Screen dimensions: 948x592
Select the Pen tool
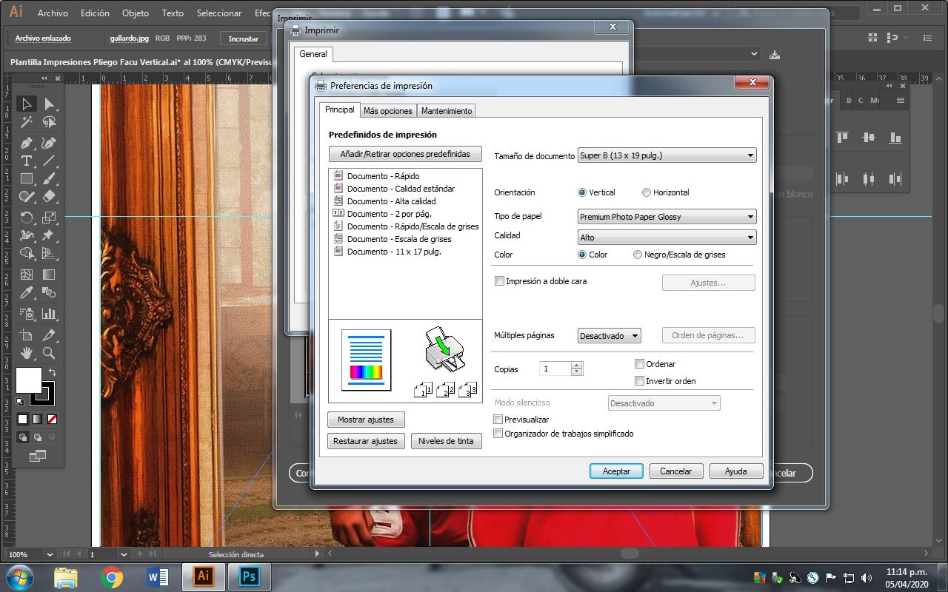point(27,143)
